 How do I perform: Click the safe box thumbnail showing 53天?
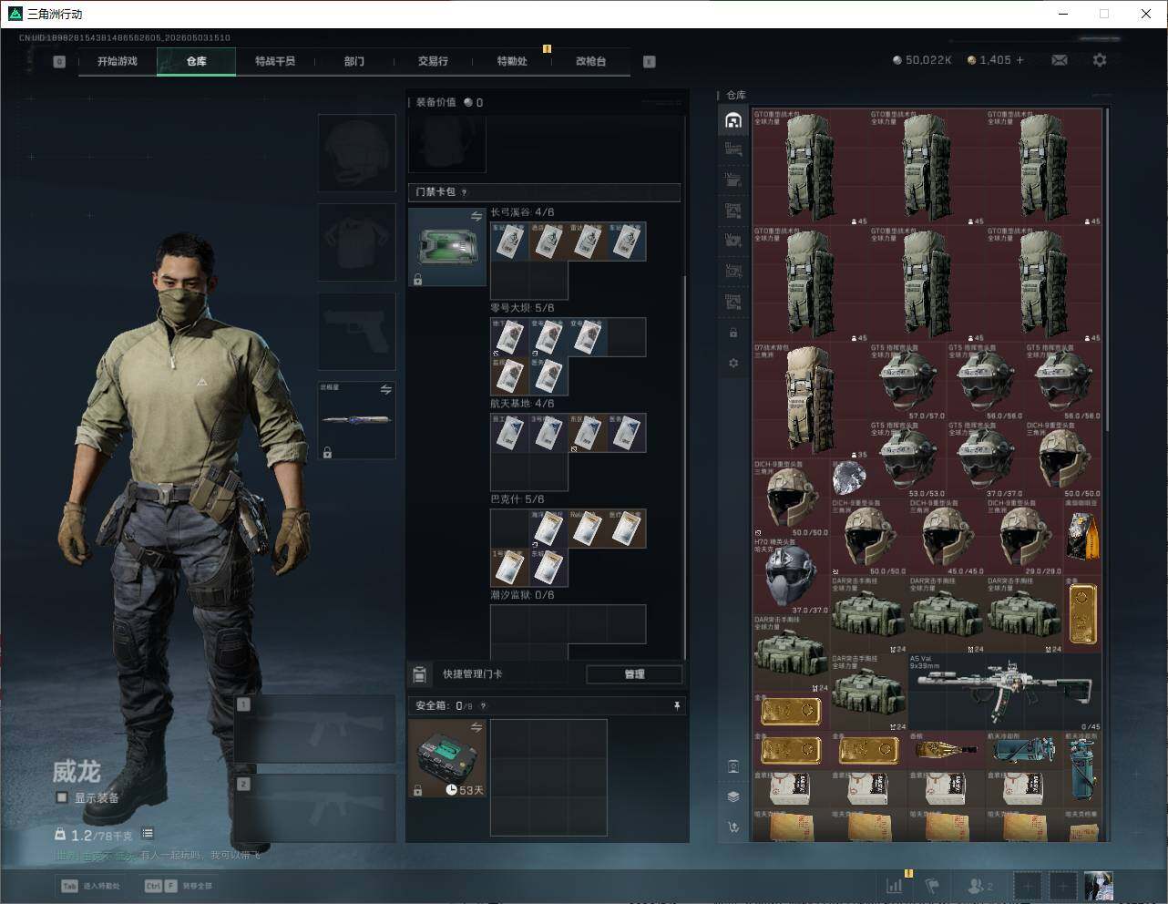(446, 758)
